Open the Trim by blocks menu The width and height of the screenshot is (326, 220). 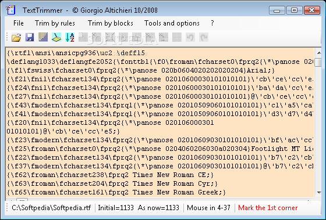point(111,23)
